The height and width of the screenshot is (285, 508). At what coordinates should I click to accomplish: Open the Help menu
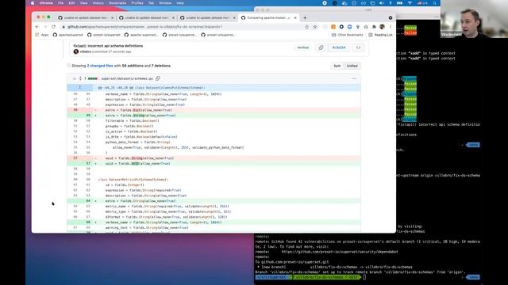point(180,3)
